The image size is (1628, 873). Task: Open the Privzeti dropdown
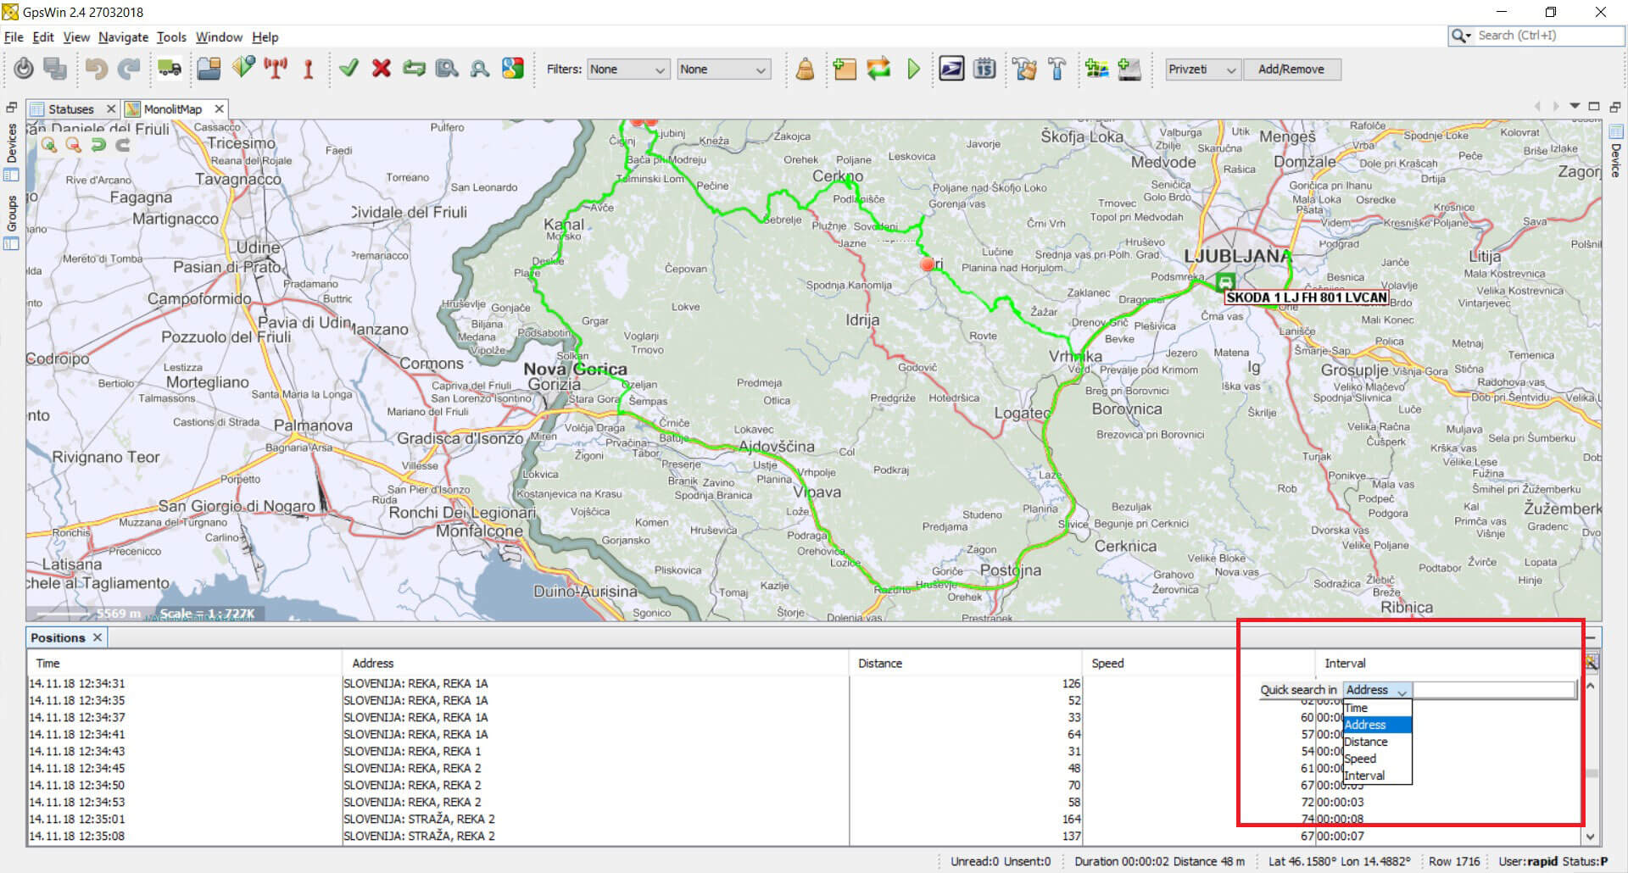tap(1202, 70)
